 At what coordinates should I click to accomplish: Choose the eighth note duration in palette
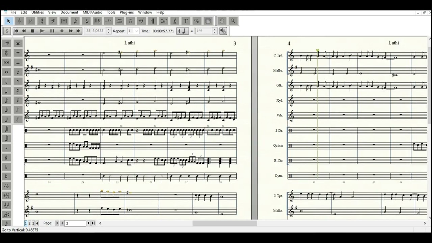[x=6, y=101]
